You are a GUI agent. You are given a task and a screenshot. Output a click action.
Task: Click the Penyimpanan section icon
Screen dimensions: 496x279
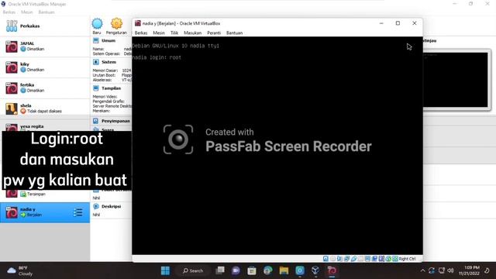(x=96, y=121)
